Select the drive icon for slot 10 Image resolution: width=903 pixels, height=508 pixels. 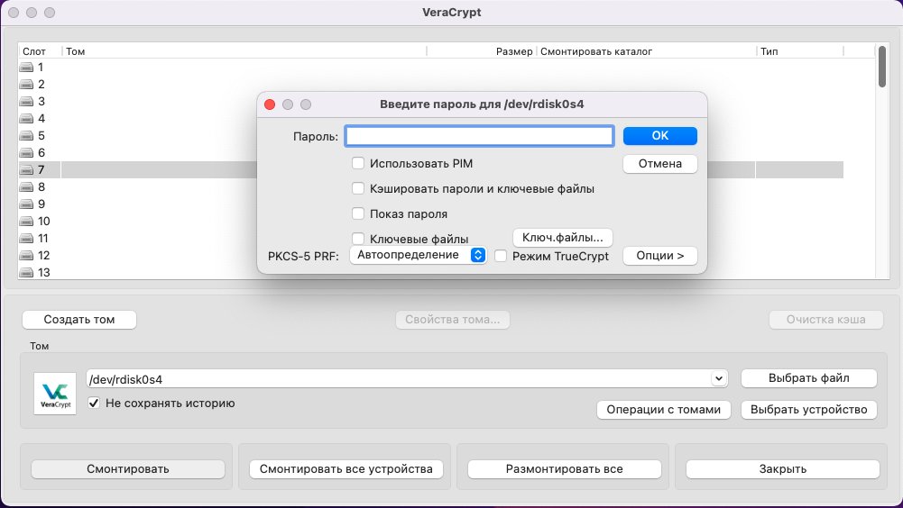tap(26, 222)
